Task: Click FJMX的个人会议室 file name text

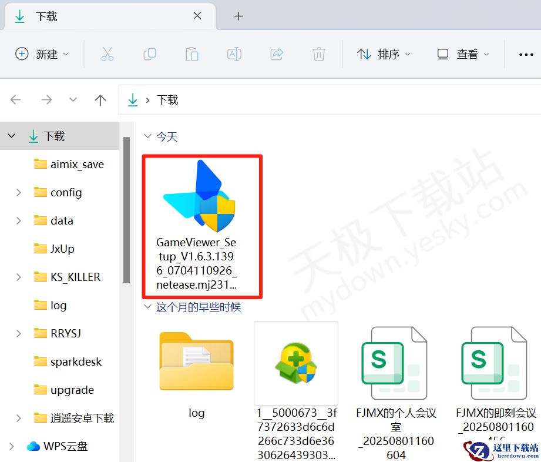Action: [x=396, y=434]
